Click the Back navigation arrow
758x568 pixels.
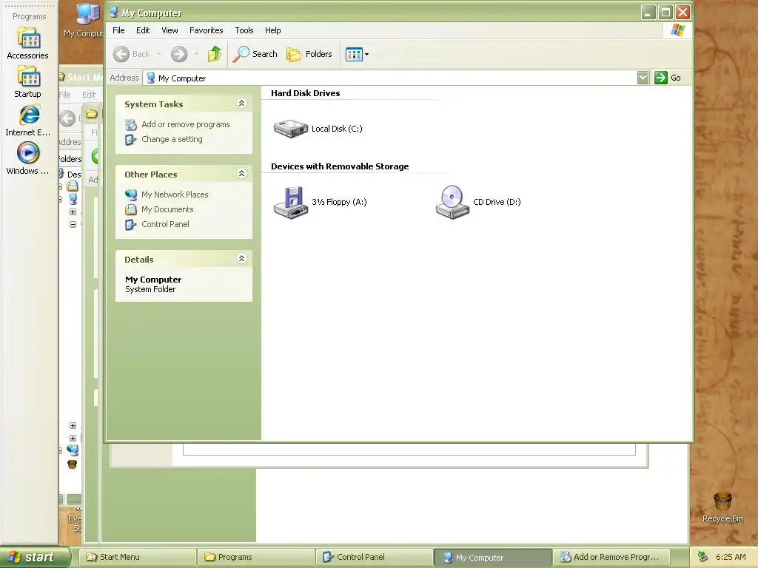[x=121, y=54]
